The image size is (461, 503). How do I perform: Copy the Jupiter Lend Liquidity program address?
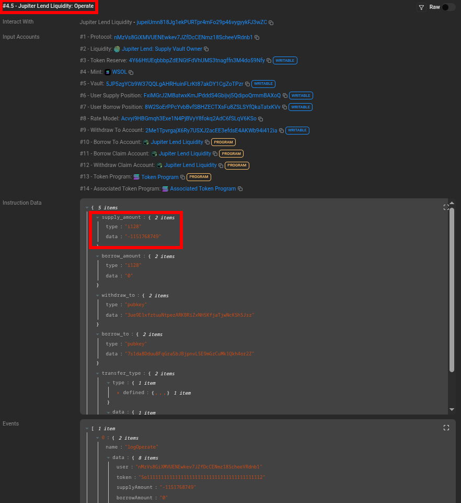coord(271,23)
